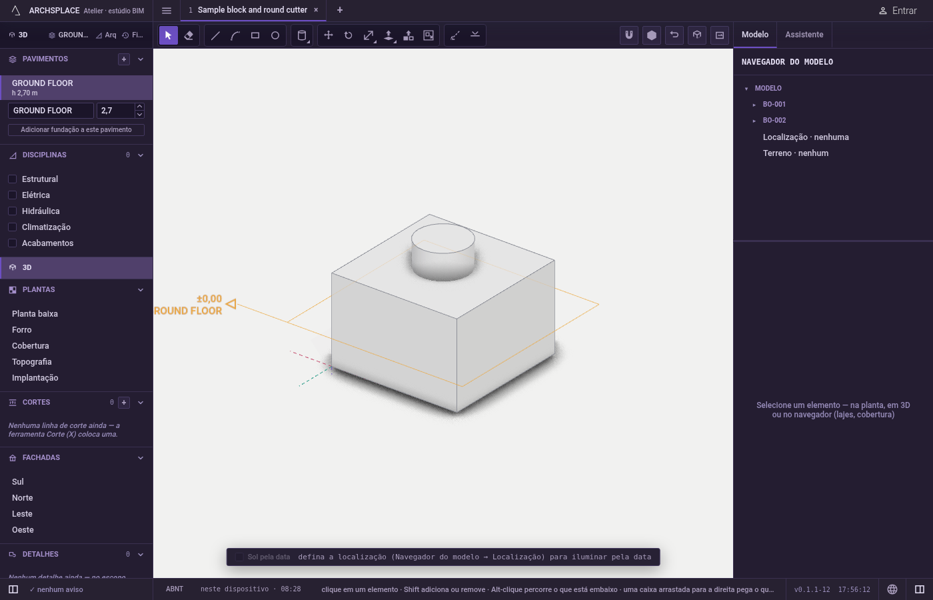Select the move tool
Screen dimensions: 933x600
[329, 35]
